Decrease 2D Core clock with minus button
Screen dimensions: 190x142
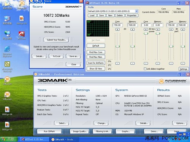(117, 63)
